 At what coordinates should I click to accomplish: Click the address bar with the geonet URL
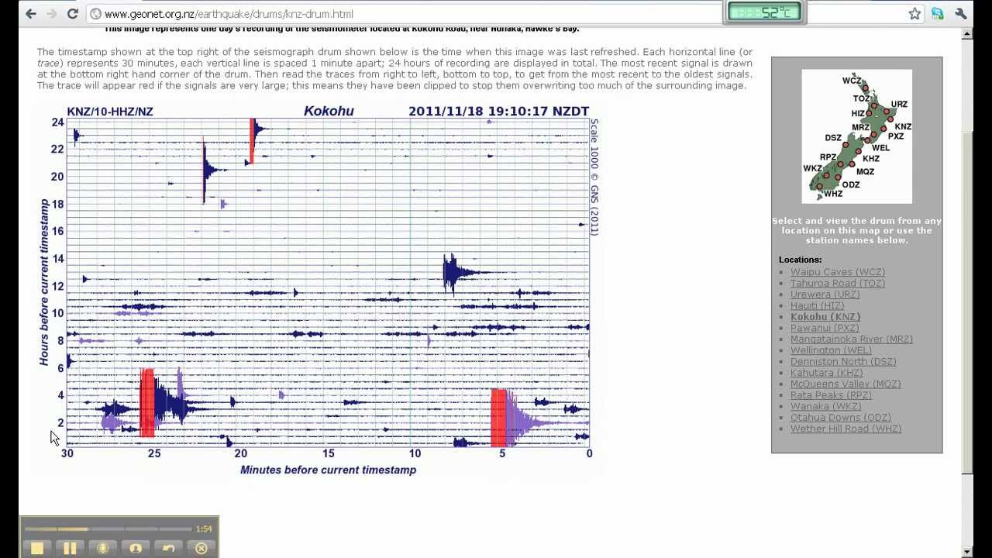click(496, 14)
